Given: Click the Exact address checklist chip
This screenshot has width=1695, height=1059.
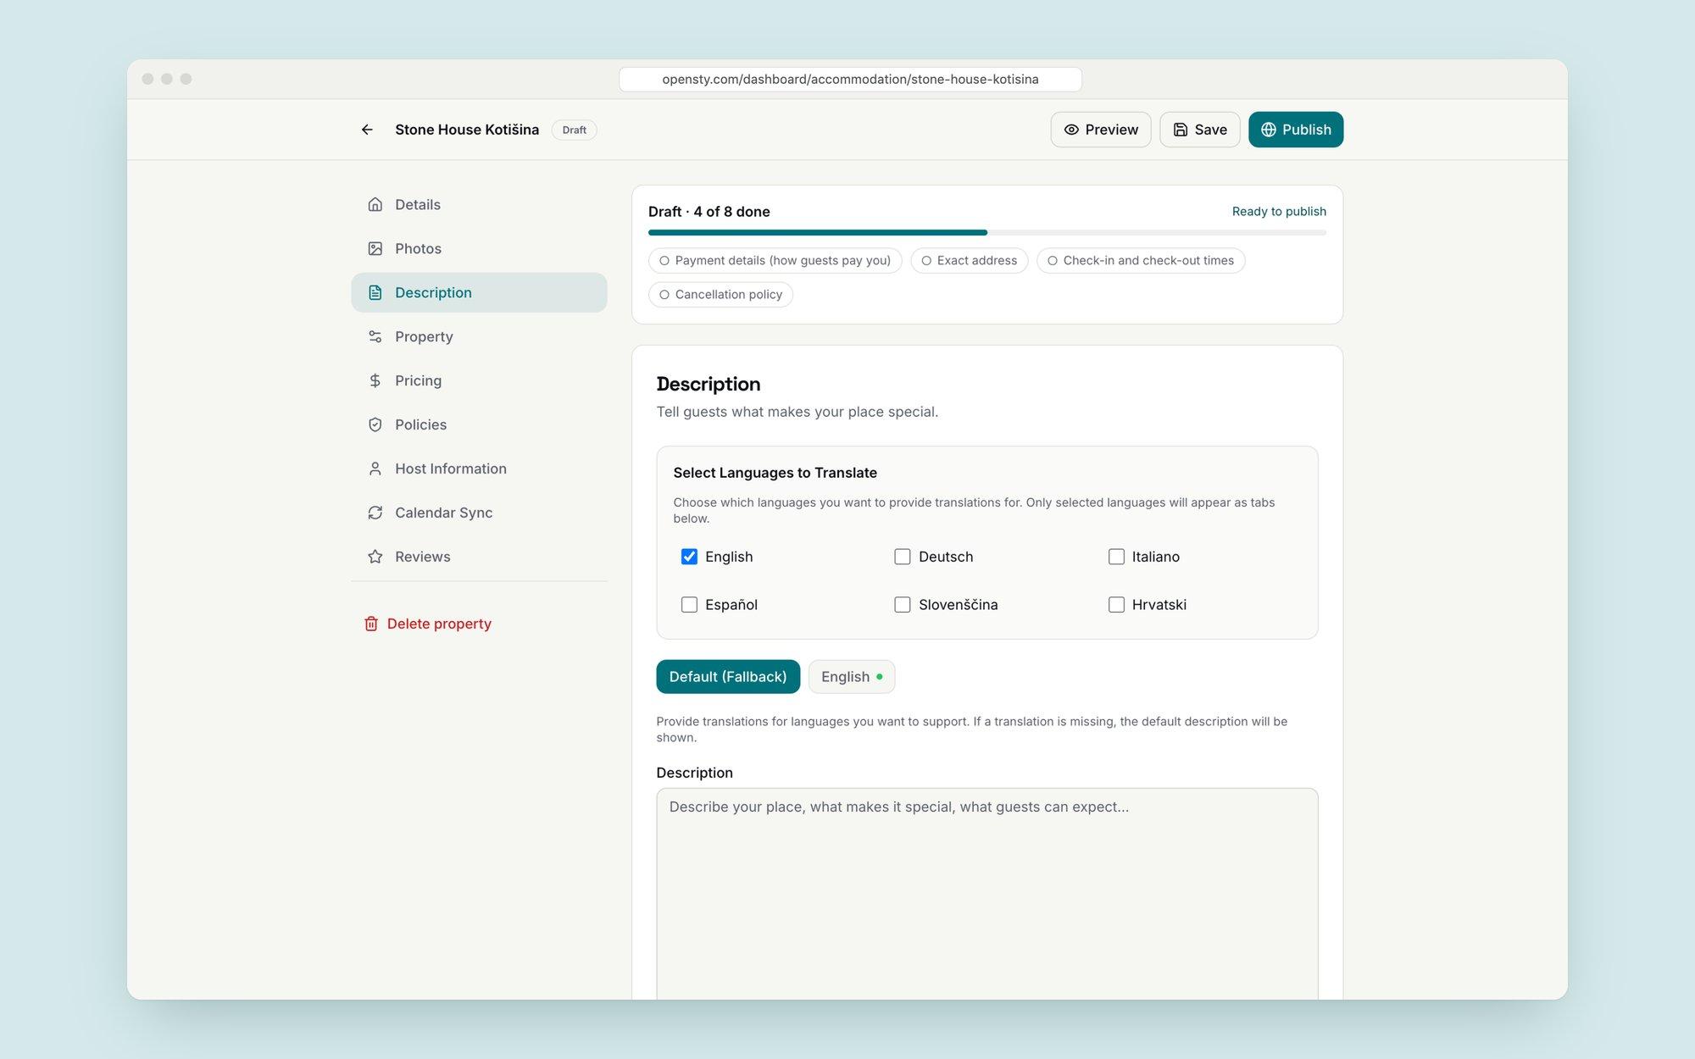Looking at the screenshot, I should (x=970, y=261).
